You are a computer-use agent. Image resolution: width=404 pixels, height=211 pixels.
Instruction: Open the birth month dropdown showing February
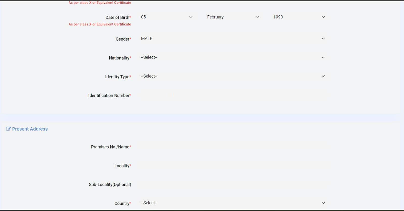coord(233,17)
